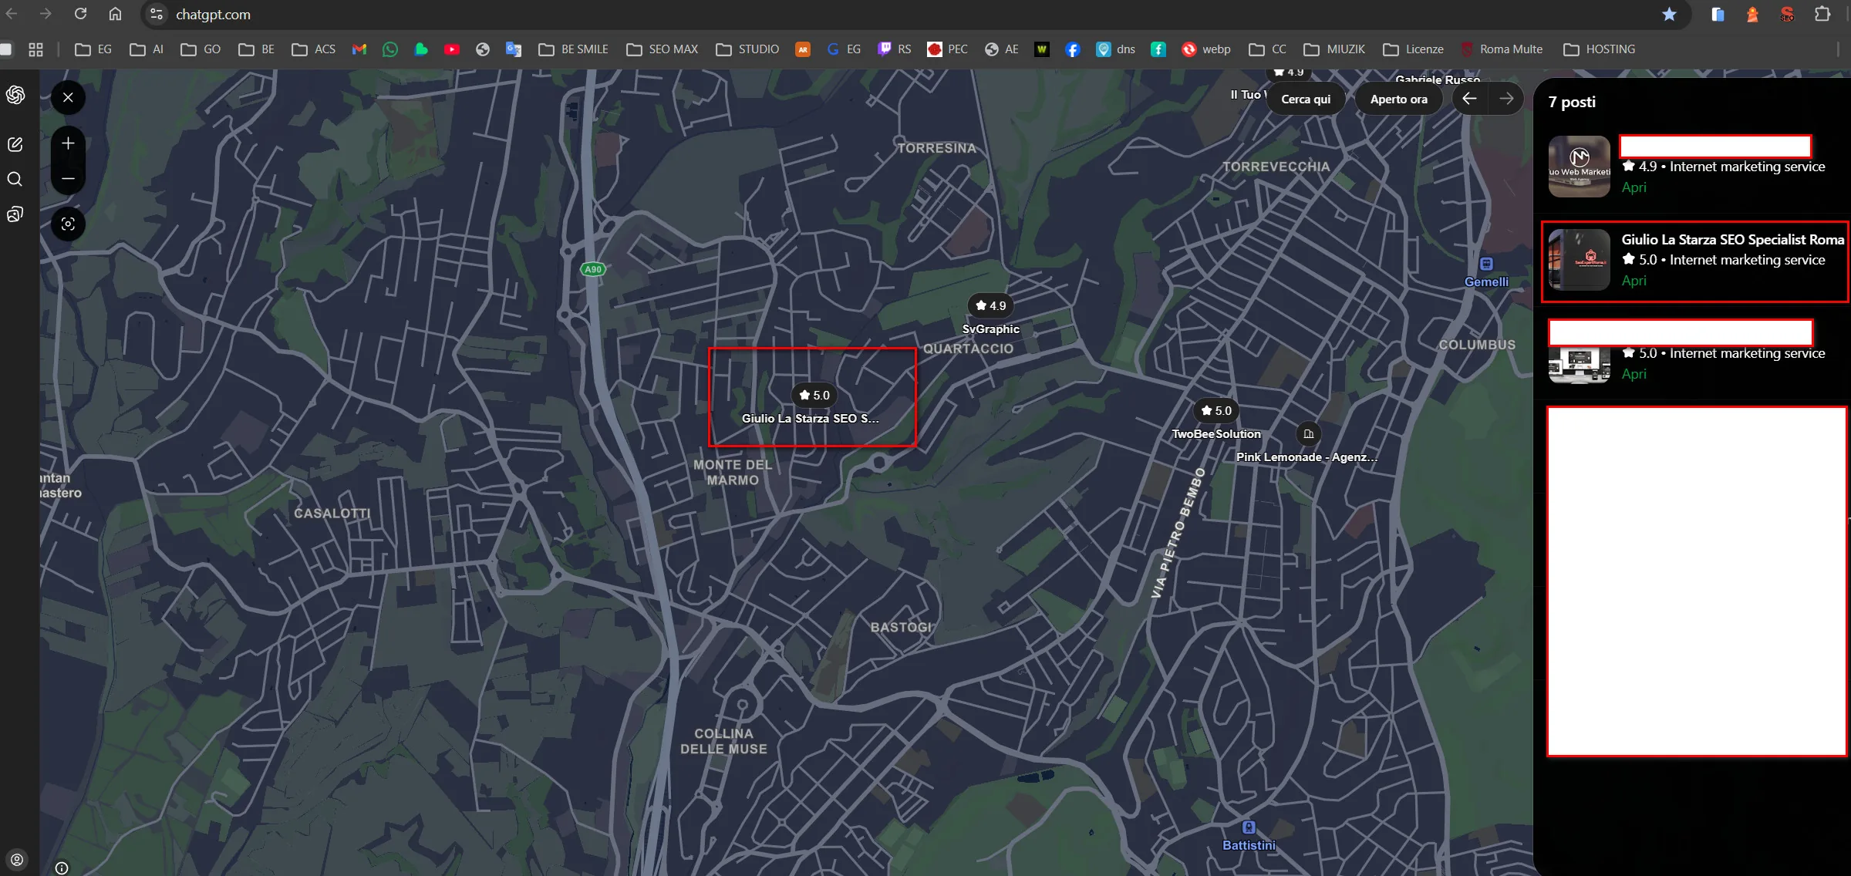The height and width of the screenshot is (876, 1851).
Task: Expand the CC bookmarks folder
Action: pyautogui.click(x=1267, y=49)
